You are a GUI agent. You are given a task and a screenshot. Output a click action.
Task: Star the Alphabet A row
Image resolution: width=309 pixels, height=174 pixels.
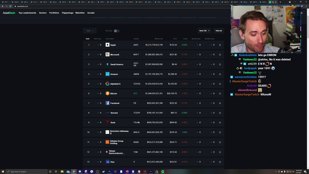tap(220, 84)
